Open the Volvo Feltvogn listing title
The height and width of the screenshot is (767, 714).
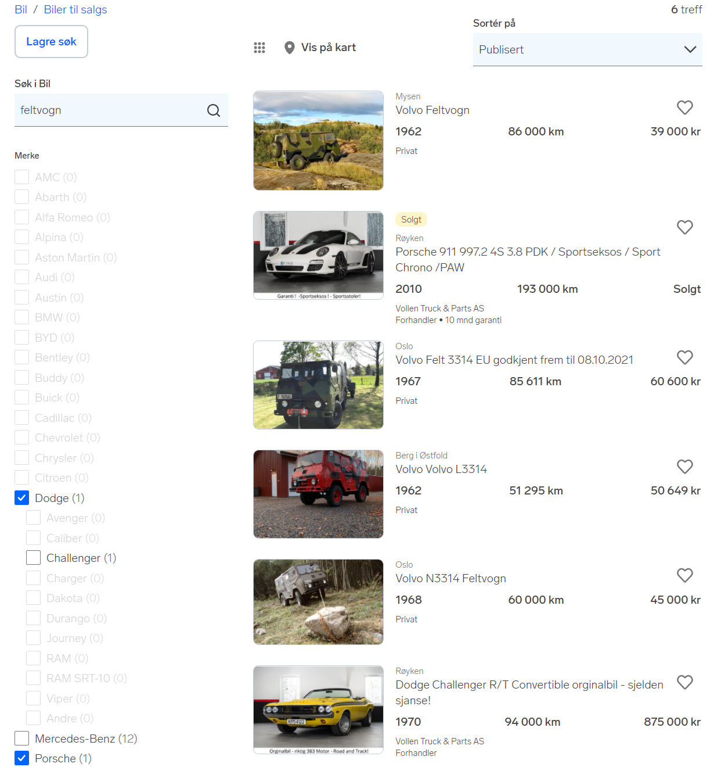432,110
